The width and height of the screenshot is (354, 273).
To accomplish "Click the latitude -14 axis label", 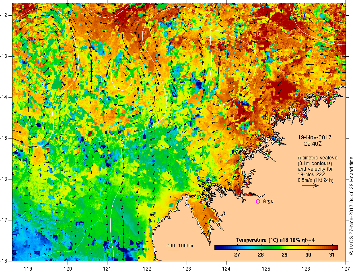I will click(x=4, y=97).
